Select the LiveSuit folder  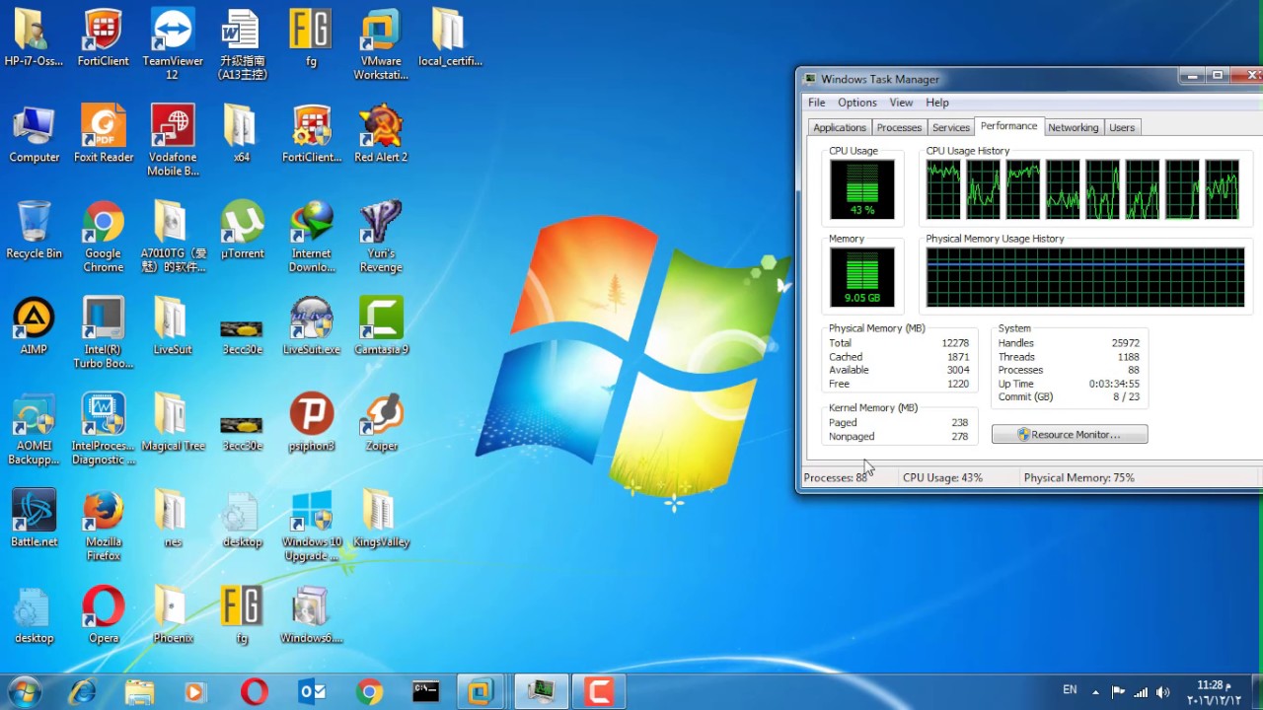[x=173, y=326]
